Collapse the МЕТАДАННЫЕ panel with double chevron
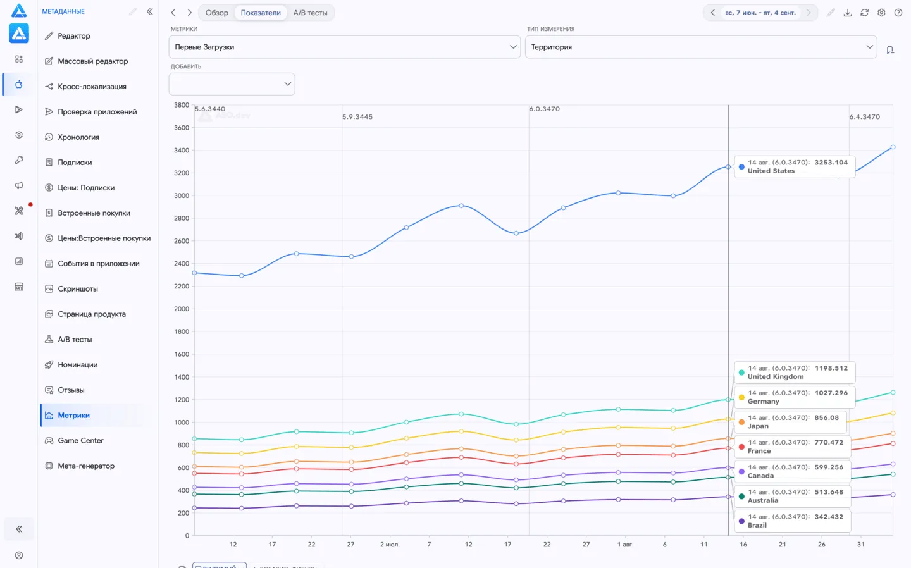This screenshot has height=568, width=911. [x=150, y=11]
